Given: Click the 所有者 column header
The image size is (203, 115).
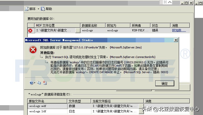Looking at the screenshot, I should [x=140, y=25].
